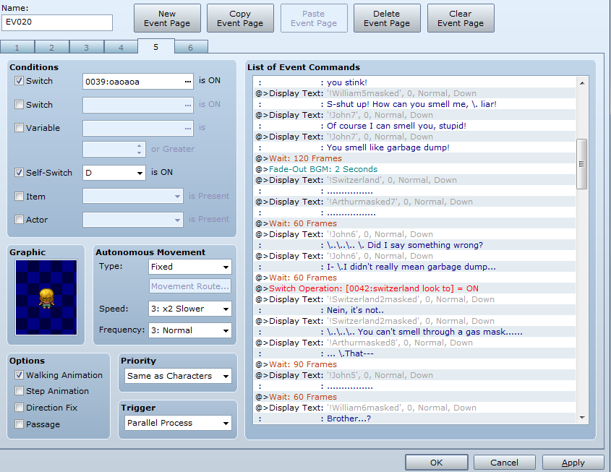Viewport: 611px width, 472px height.
Task: Open the Self-Switch D dropdown
Action: click(x=114, y=173)
